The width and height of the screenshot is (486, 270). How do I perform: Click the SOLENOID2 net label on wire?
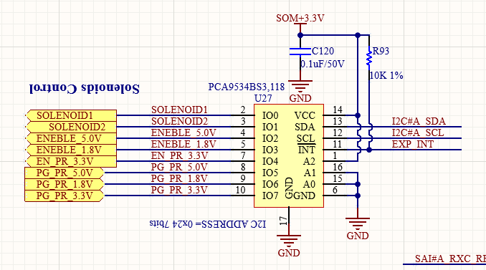point(179,121)
